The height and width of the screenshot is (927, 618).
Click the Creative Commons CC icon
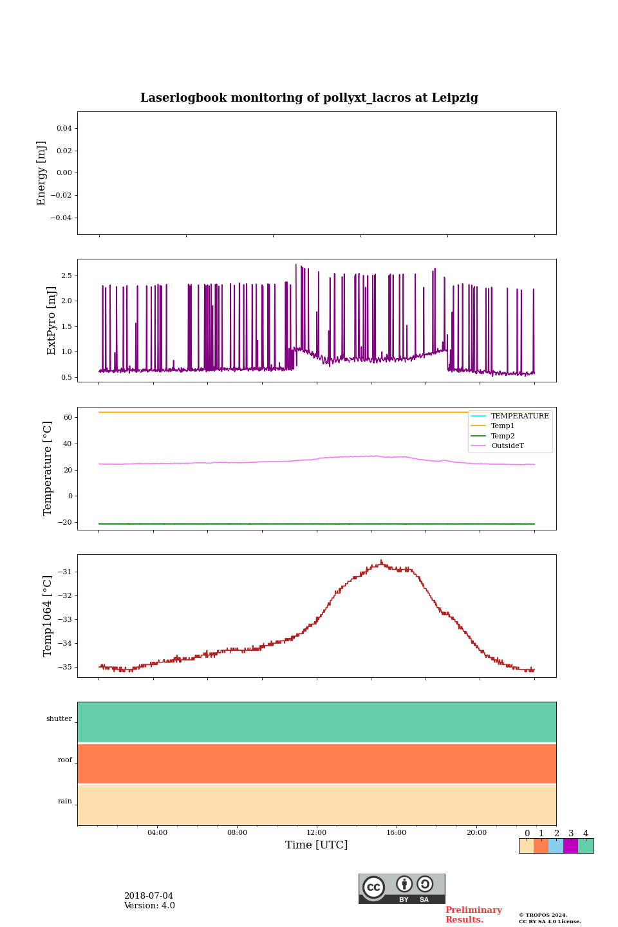[x=373, y=887]
